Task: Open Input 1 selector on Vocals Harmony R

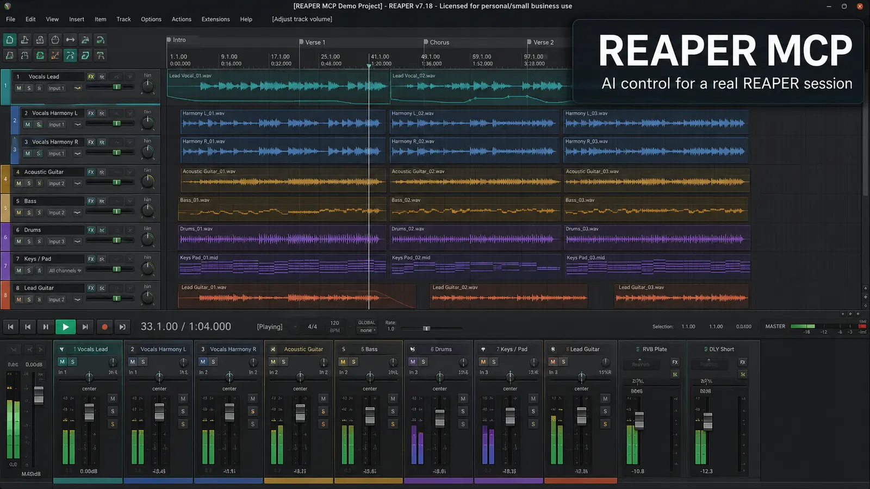Action: tap(57, 153)
